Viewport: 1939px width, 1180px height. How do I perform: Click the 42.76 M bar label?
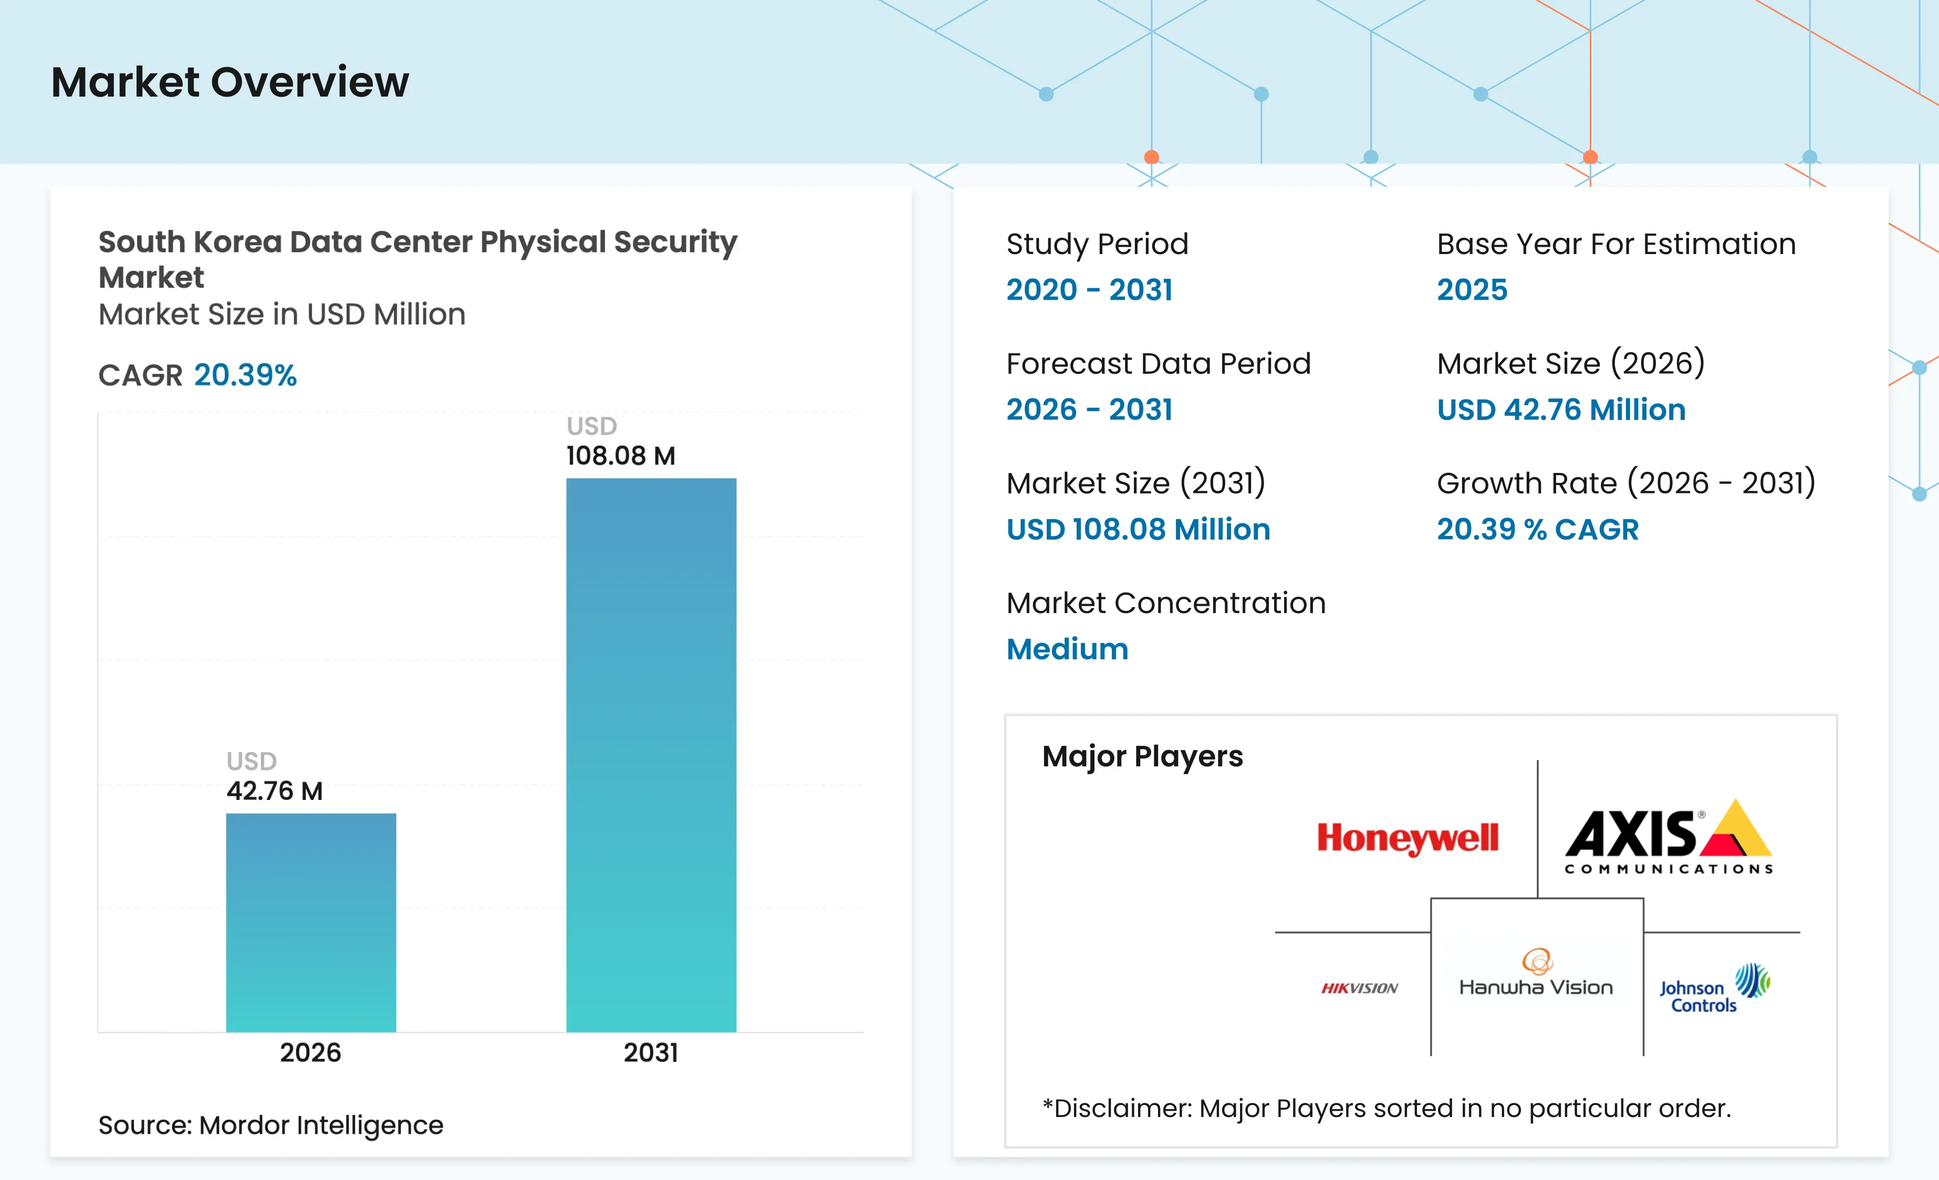coord(275,791)
